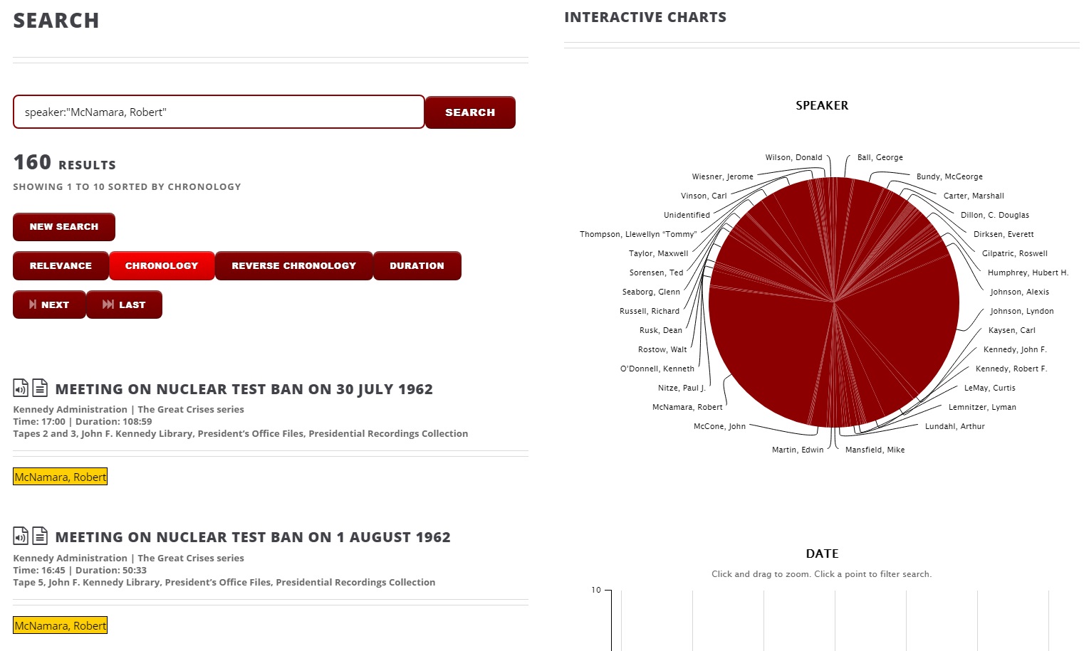The image size is (1084, 651).
Task: Sort results by Duration
Action: (x=417, y=266)
